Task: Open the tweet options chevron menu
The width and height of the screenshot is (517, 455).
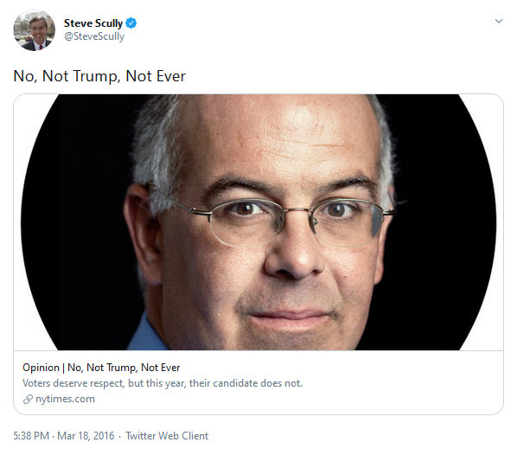Action: [499, 21]
